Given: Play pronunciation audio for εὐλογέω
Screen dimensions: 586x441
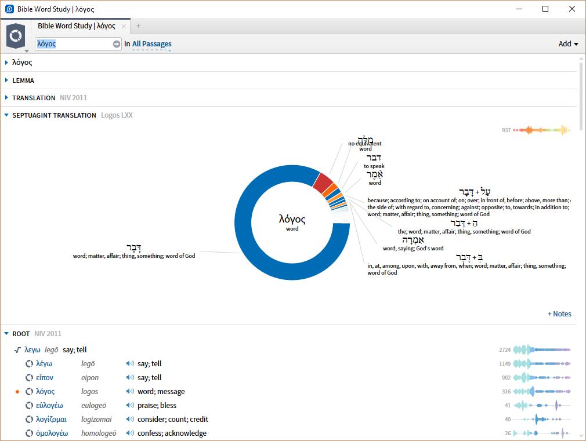Looking at the screenshot, I should [x=130, y=405].
